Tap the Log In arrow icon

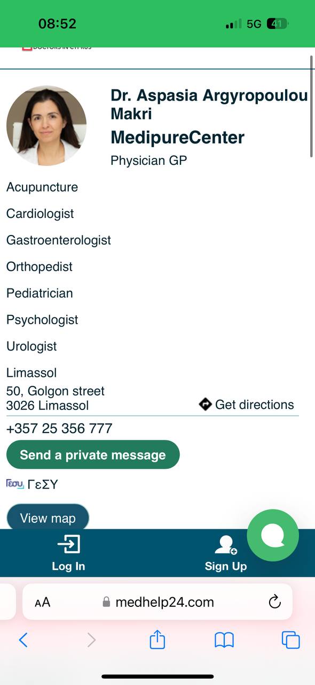coord(68,544)
